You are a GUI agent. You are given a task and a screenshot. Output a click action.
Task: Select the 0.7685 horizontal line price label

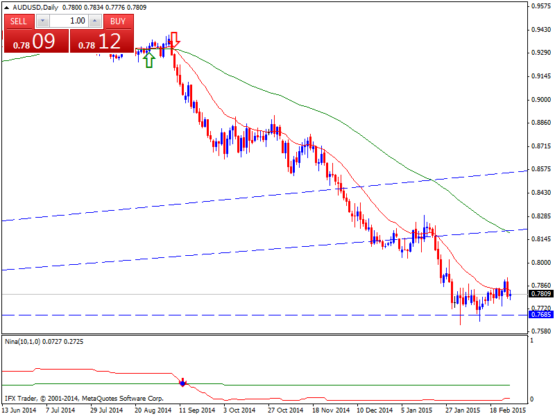[541, 315]
